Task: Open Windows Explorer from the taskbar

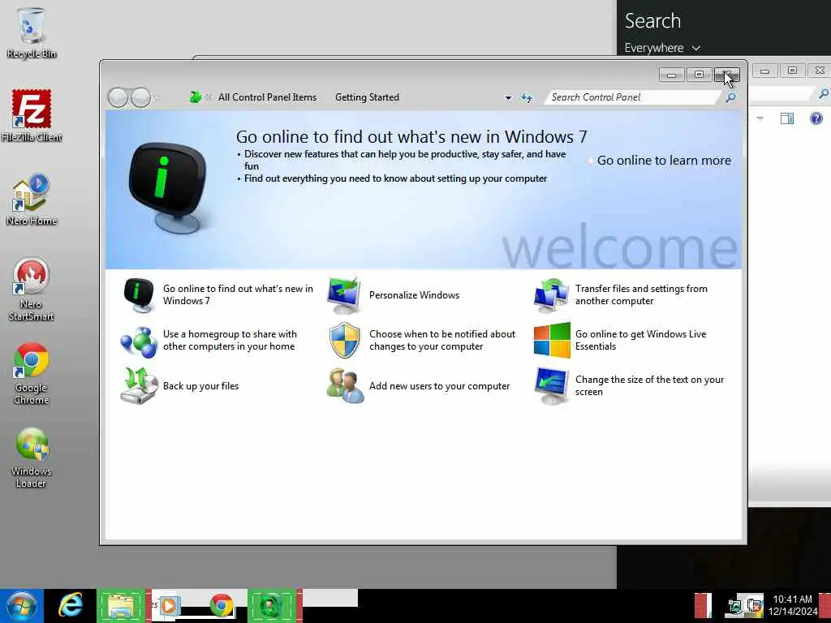Action: click(x=122, y=606)
